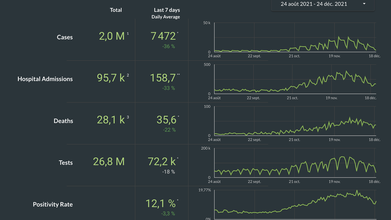Viewport: 391px width, 220px height.
Task: Select the 158,7 hospital admissions average
Action: [x=162, y=78]
